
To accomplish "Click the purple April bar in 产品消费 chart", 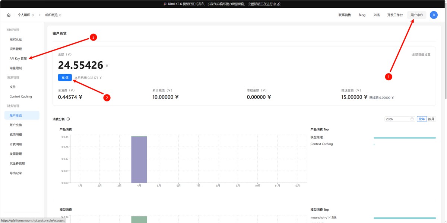I will tap(139, 159).
